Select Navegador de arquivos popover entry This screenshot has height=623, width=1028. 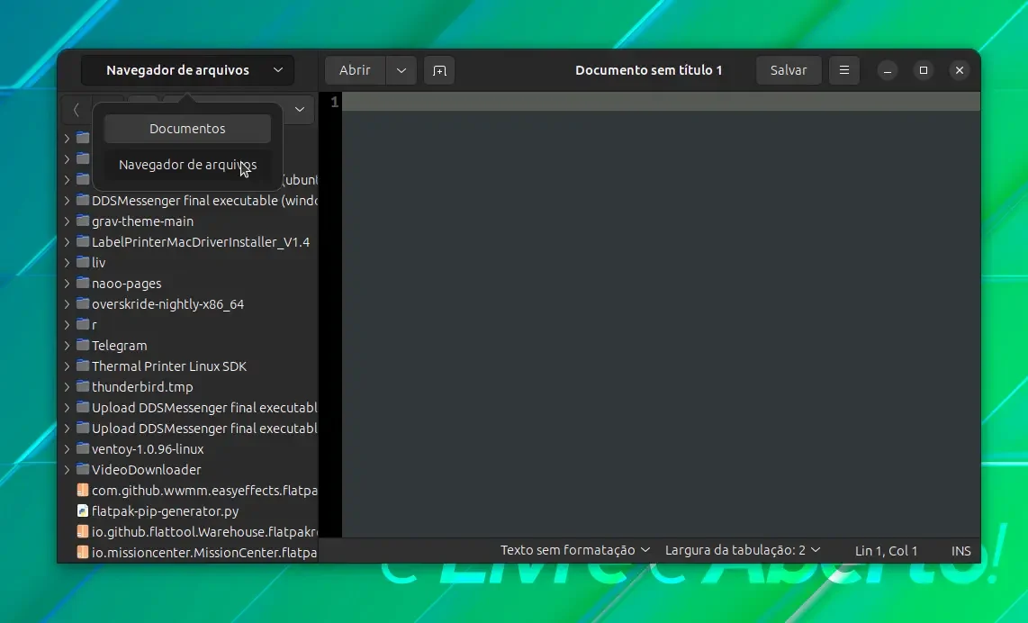[x=187, y=165]
